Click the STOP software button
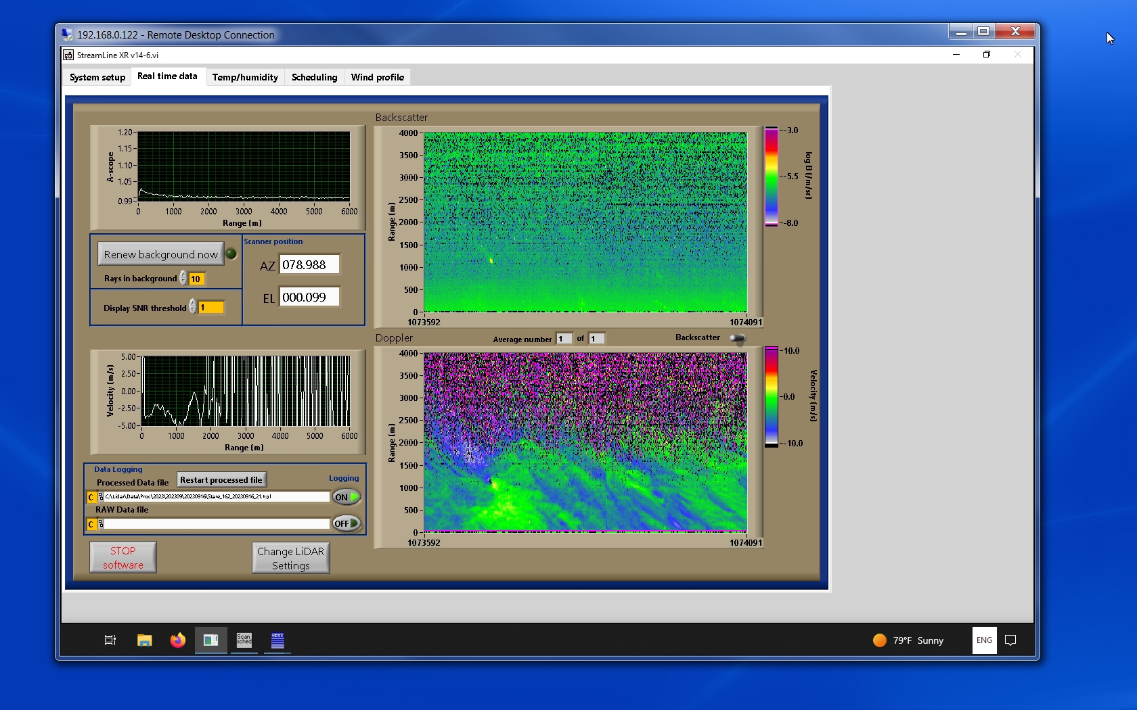This screenshot has height=710, width=1137. click(123, 557)
